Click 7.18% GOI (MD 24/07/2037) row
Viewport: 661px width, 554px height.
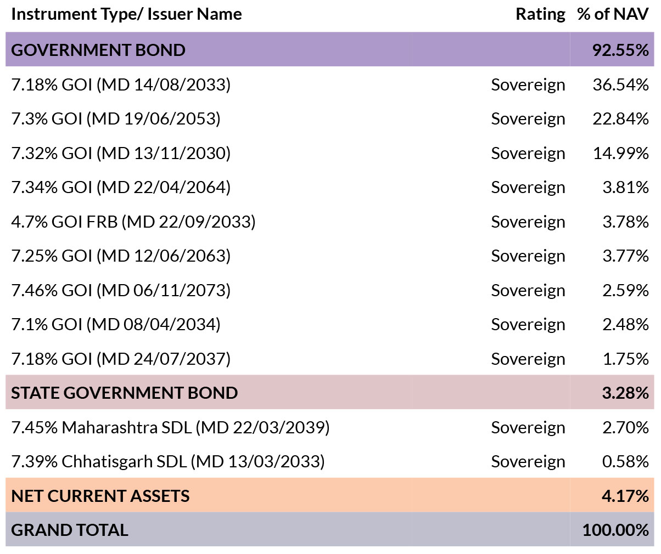[x=330, y=359]
